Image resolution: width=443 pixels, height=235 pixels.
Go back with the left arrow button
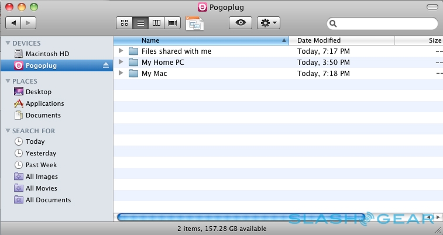(x=13, y=23)
